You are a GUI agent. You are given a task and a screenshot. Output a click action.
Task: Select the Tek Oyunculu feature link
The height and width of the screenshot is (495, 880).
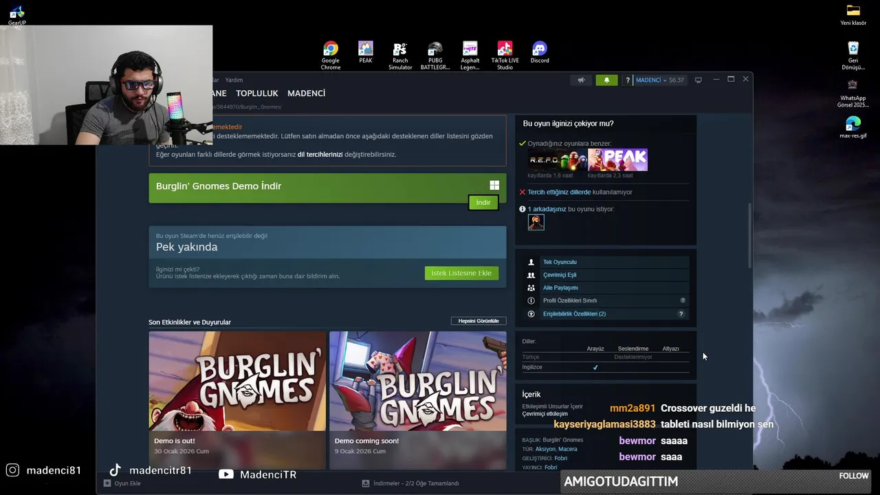click(x=560, y=262)
